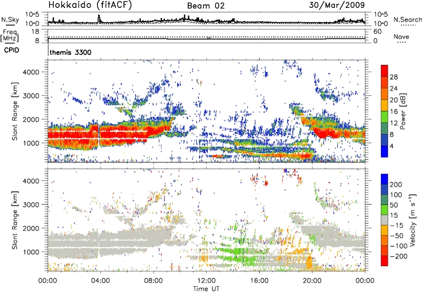
Task: Click the 'Time UT' axis title
Action: [206, 289]
